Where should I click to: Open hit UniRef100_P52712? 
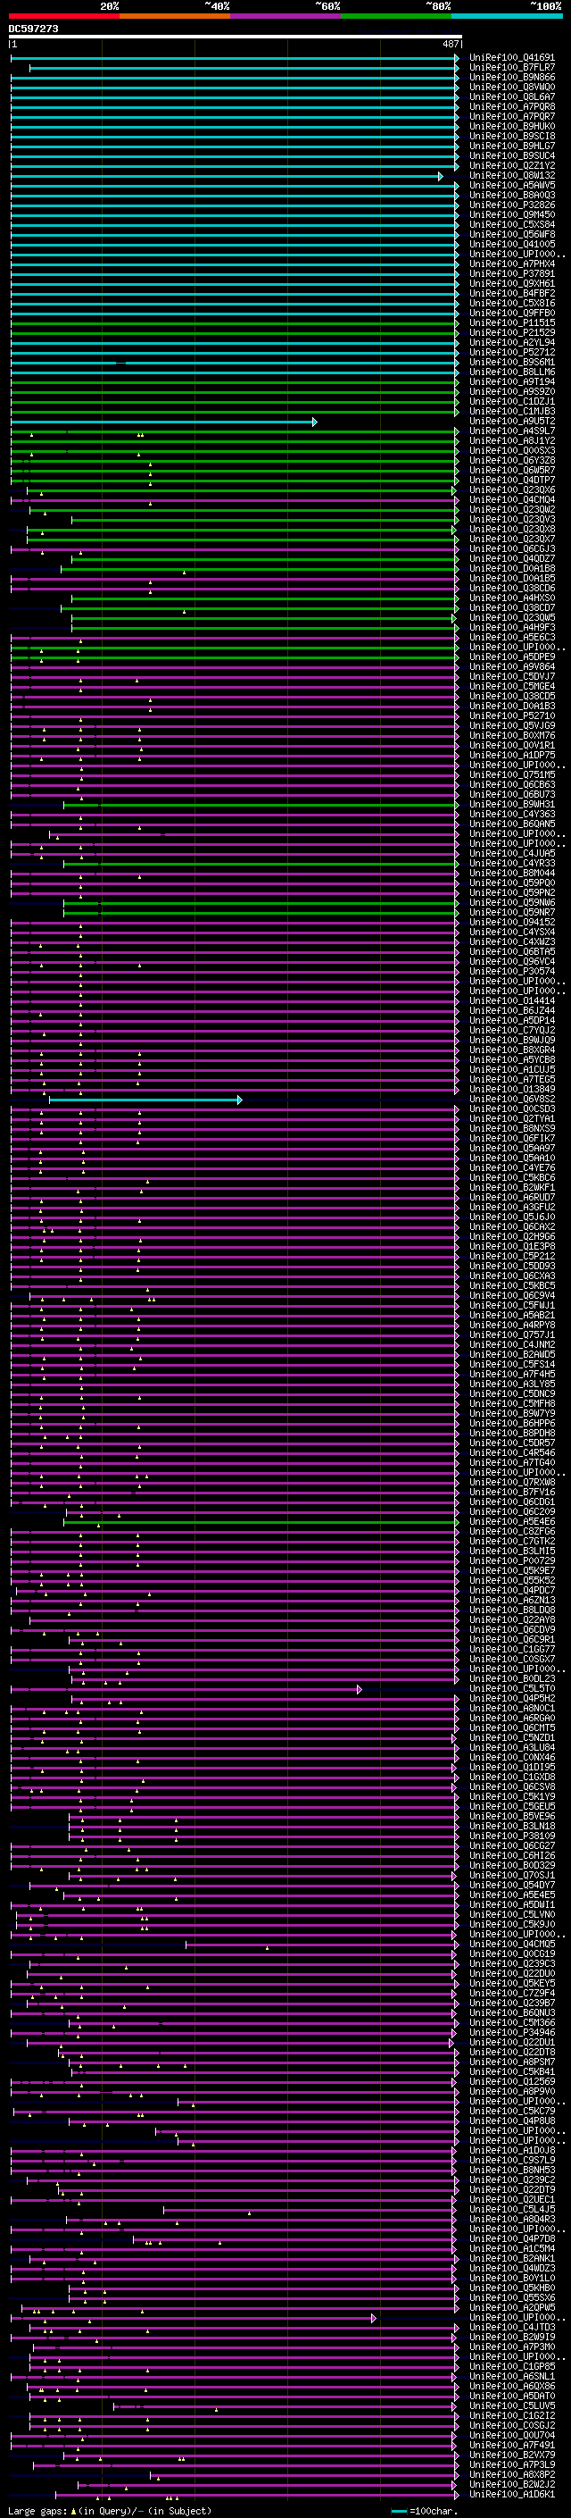pyautogui.click(x=511, y=353)
